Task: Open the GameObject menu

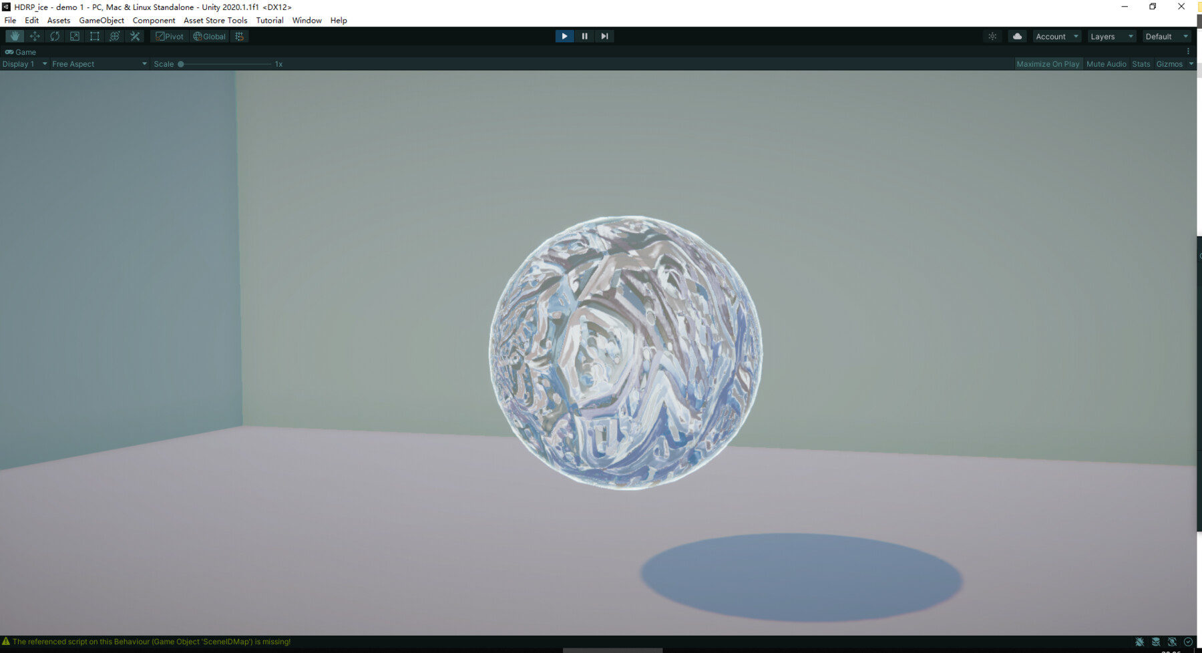Action: pos(102,20)
